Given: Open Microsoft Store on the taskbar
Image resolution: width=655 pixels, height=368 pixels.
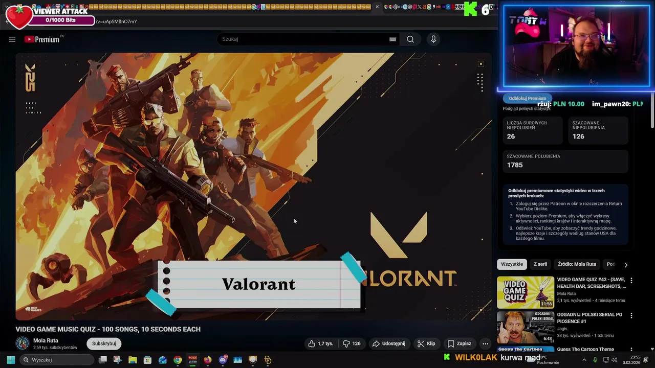Looking at the screenshot, I should tap(147, 360).
